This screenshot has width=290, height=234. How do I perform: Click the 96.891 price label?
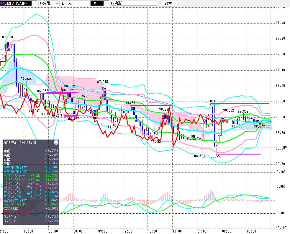(210, 101)
